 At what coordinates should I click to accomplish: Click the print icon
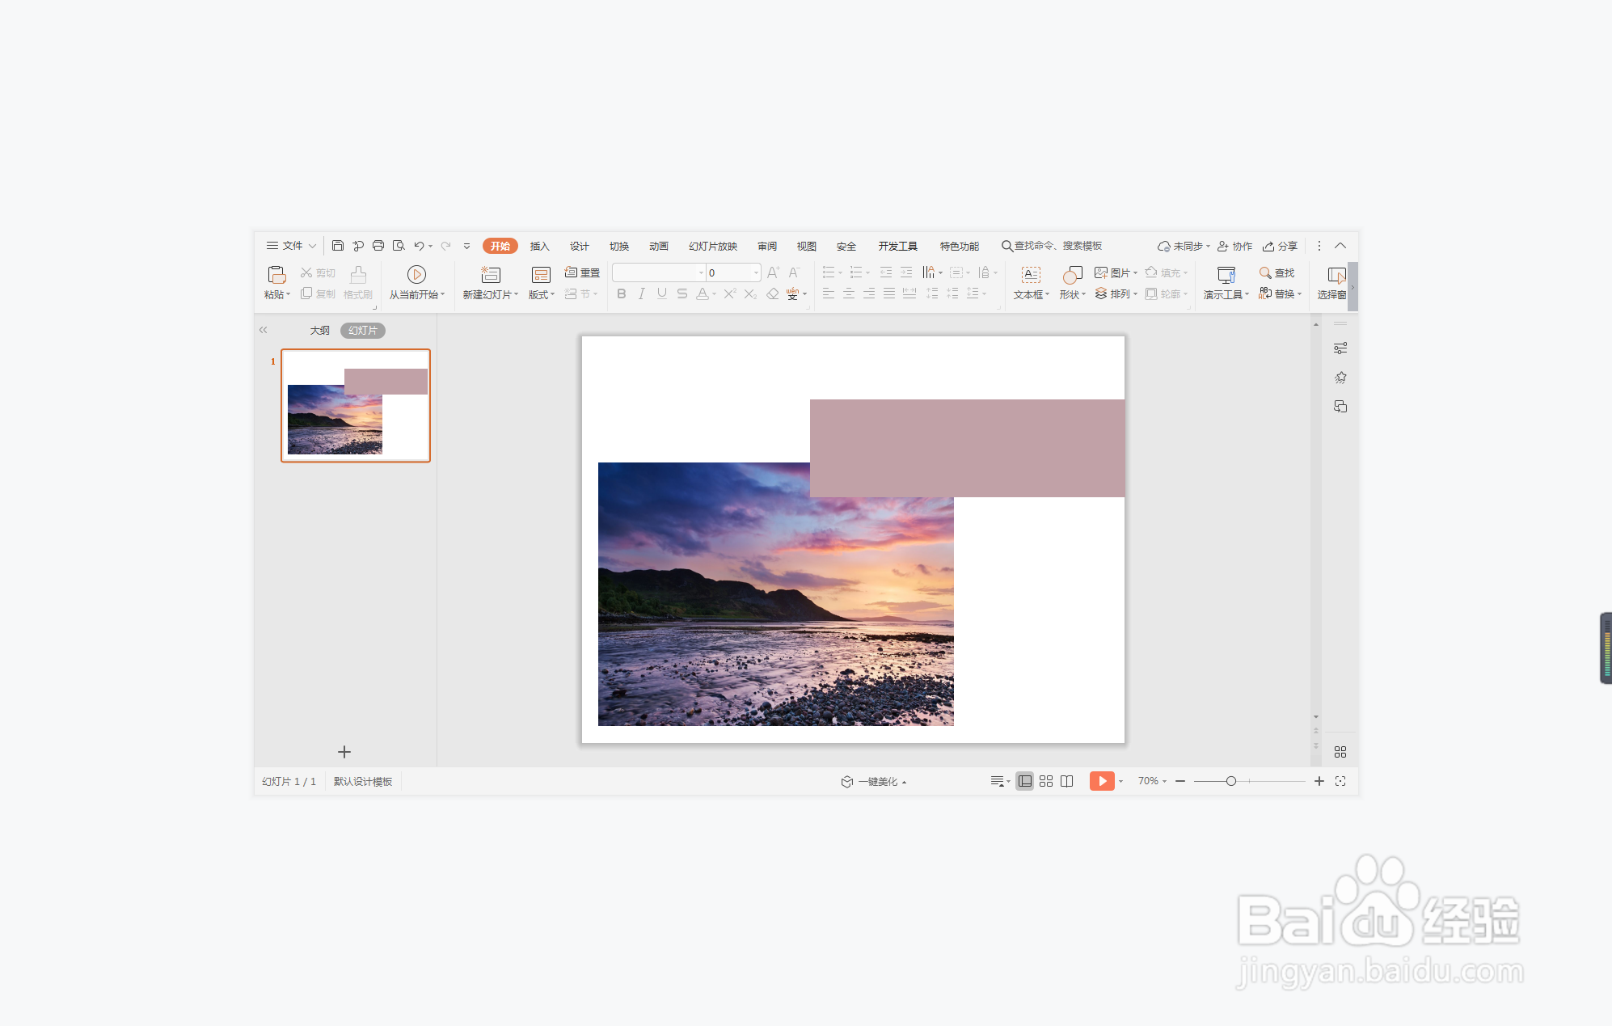pos(378,246)
